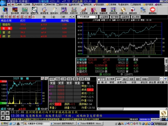
Task: Open 盤後資料 large toolbar icon
Action: coord(54,11)
